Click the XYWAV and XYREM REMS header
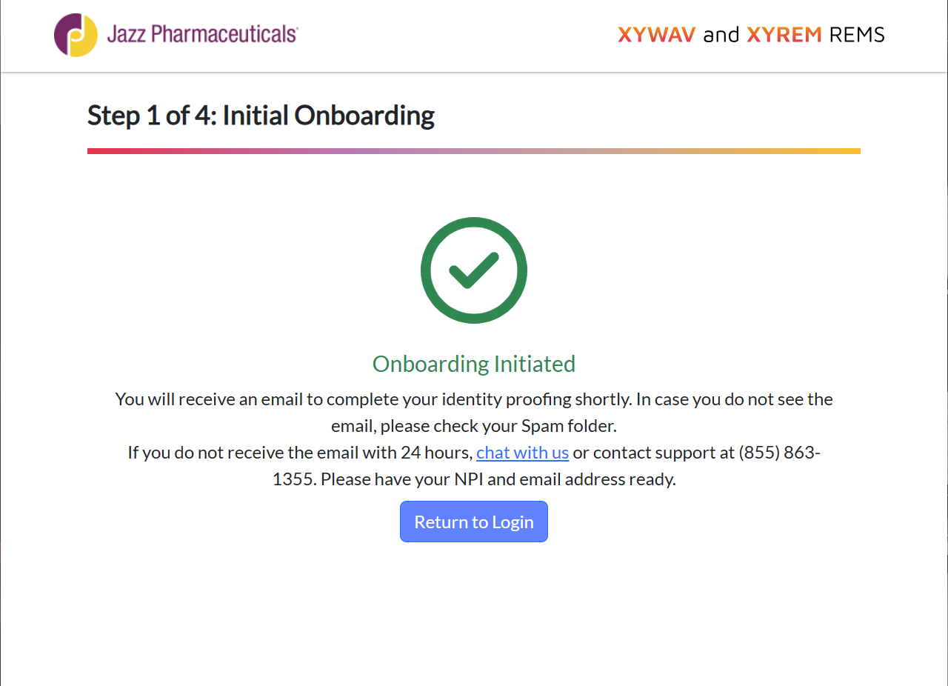948x686 pixels. [750, 34]
